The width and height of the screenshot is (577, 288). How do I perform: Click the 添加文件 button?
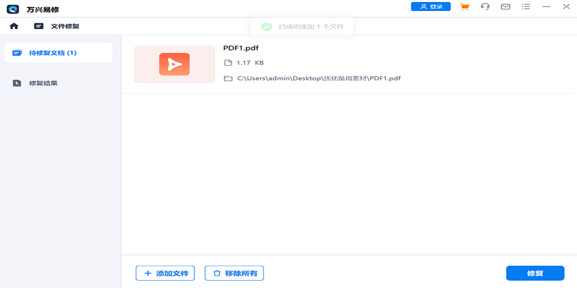pos(165,273)
